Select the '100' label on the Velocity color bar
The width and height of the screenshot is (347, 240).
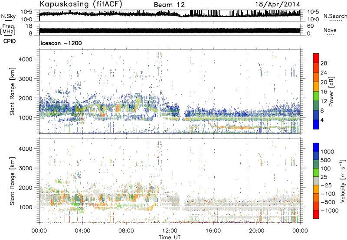click(326, 169)
